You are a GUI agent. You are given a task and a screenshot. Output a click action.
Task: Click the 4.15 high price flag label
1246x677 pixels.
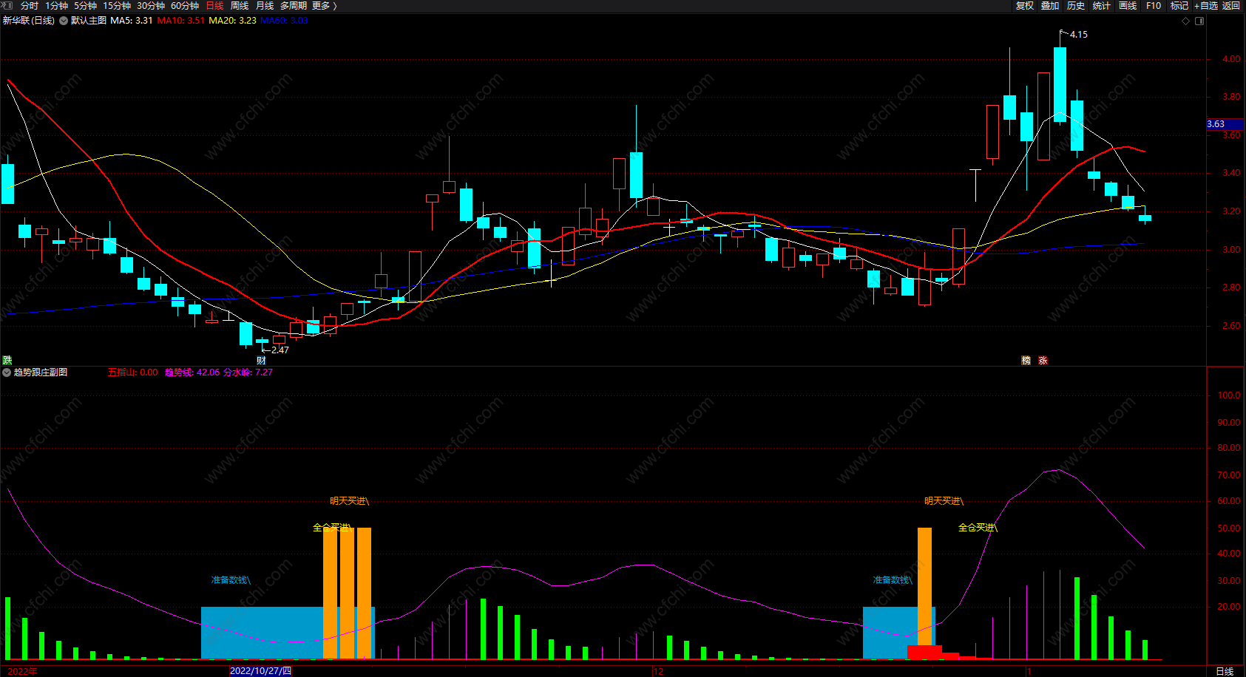(1079, 35)
